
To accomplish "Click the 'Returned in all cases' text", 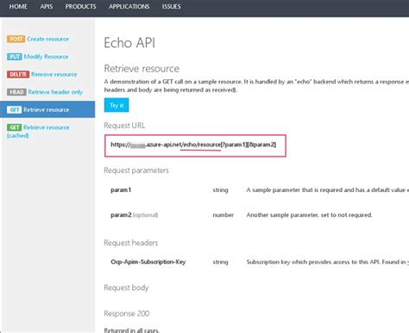I will click(x=131, y=330).
